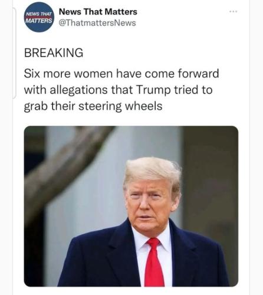Click the adjacent card edge on the left
The image size is (263, 295).
click(14, 53)
